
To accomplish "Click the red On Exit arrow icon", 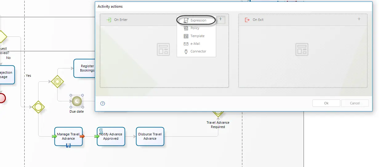I will pyautogui.click(x=247, y=20).
